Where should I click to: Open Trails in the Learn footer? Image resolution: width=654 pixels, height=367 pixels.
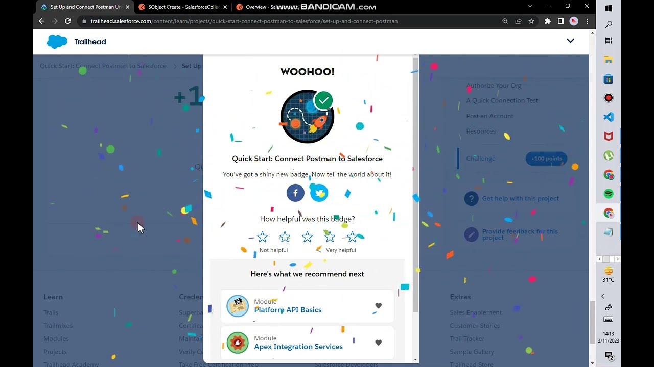tap(51, 313)
